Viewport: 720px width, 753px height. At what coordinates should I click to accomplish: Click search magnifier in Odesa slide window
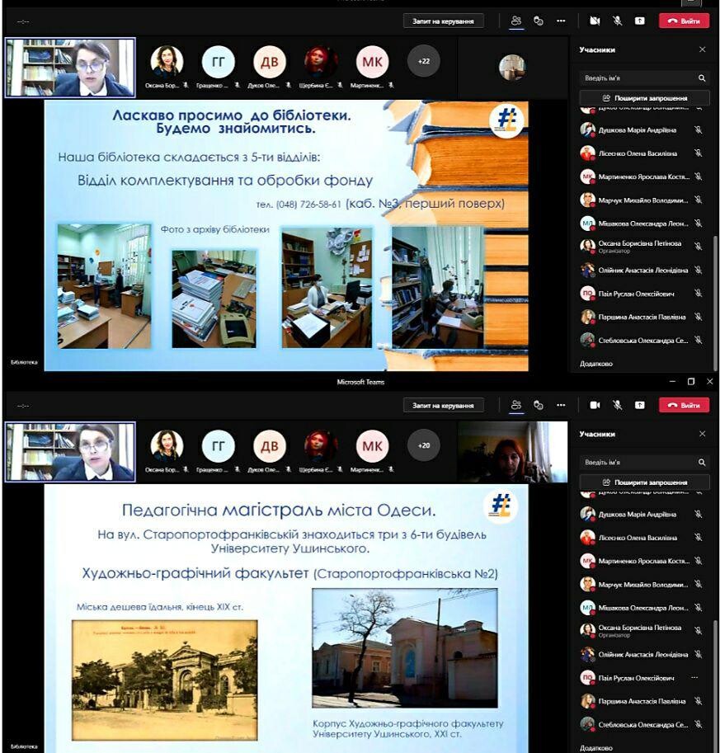click(x=702, y=462)
